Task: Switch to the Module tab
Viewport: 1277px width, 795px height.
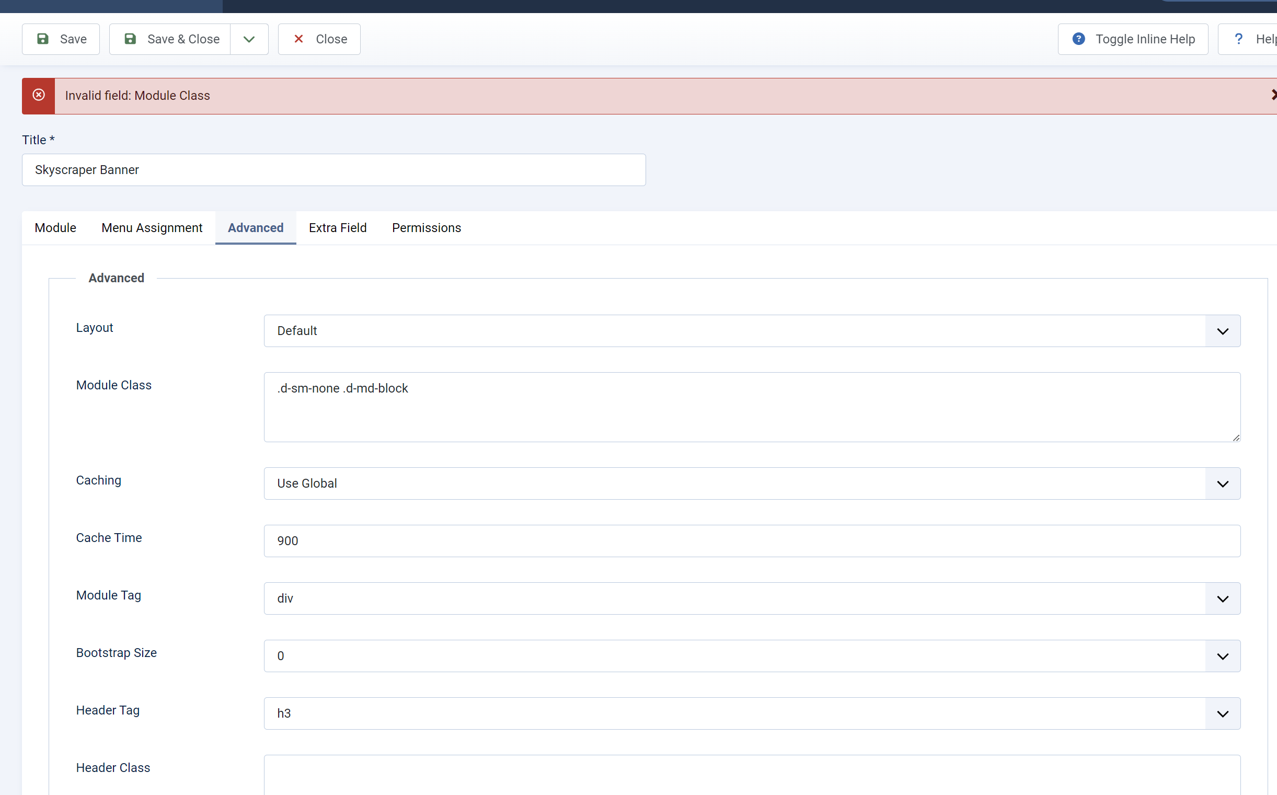Action: [x=55, y=228]
